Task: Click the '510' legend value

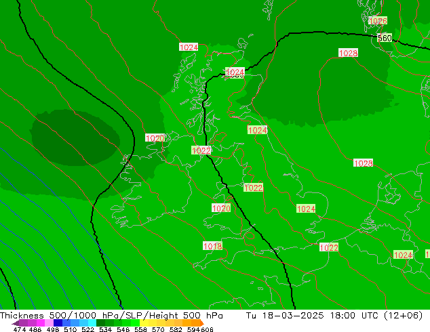Action: [71, 329]
